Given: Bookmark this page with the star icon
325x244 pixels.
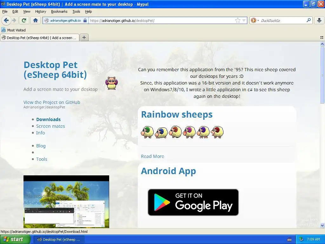Looking at the screenshot, I should pos(237,20).
